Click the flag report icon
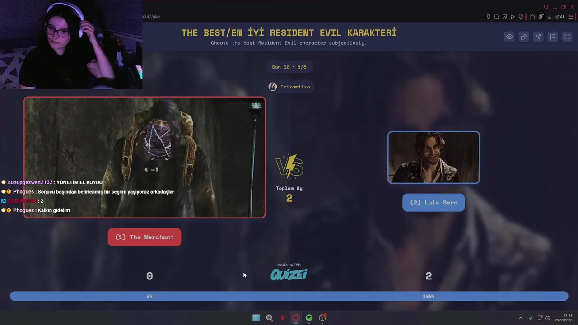The width and height of the screenshot is (578, 325). pyautogui.click(x=553, y=37)
